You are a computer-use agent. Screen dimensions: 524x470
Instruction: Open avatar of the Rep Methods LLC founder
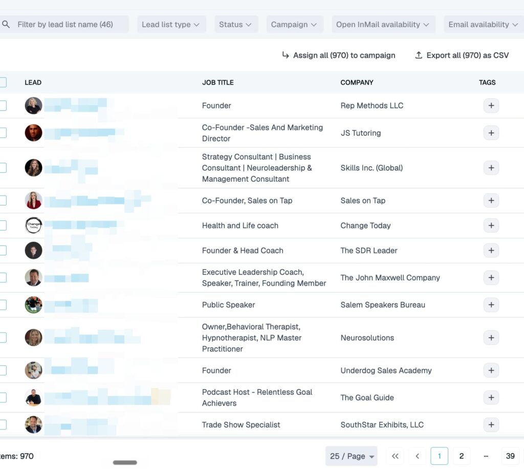tap(33, 106)
